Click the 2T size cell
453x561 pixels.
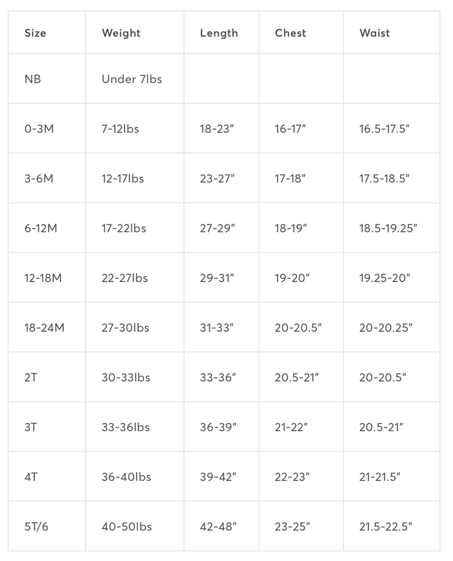tap(47, 377)
